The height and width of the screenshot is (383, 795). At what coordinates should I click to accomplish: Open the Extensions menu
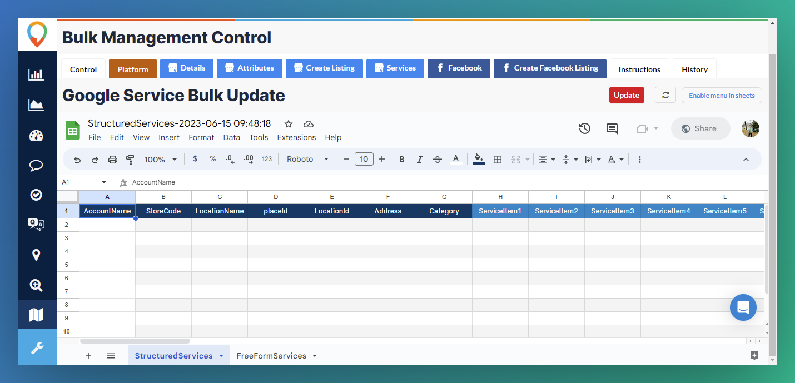296,137
